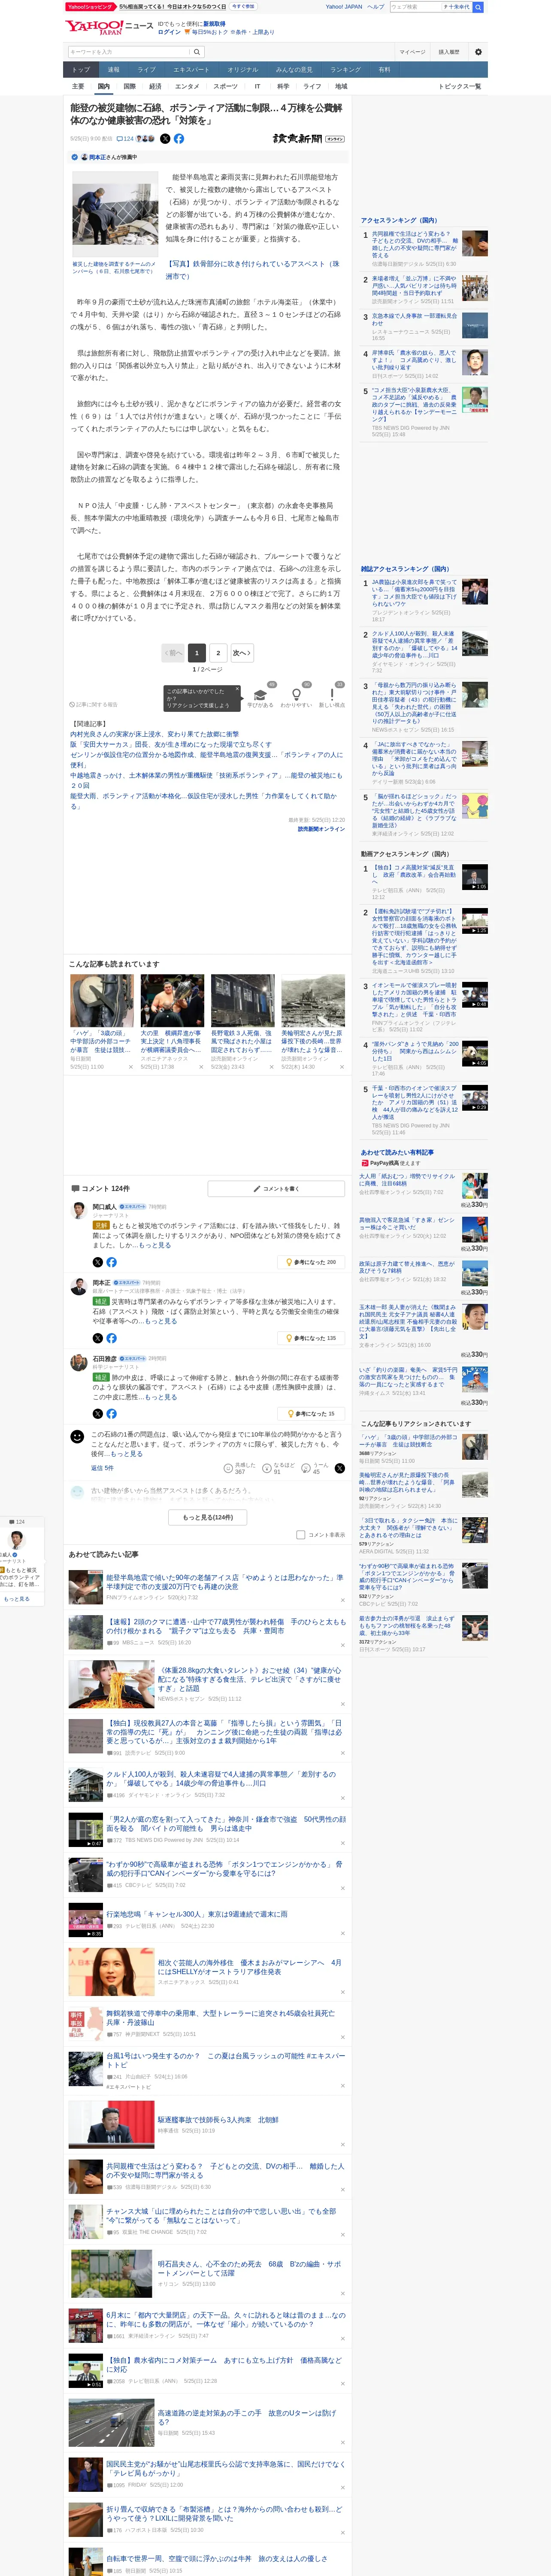The image size is (551, 2576).
Task: Click 読売新聞オンライン source link
Action: (321, 829)
